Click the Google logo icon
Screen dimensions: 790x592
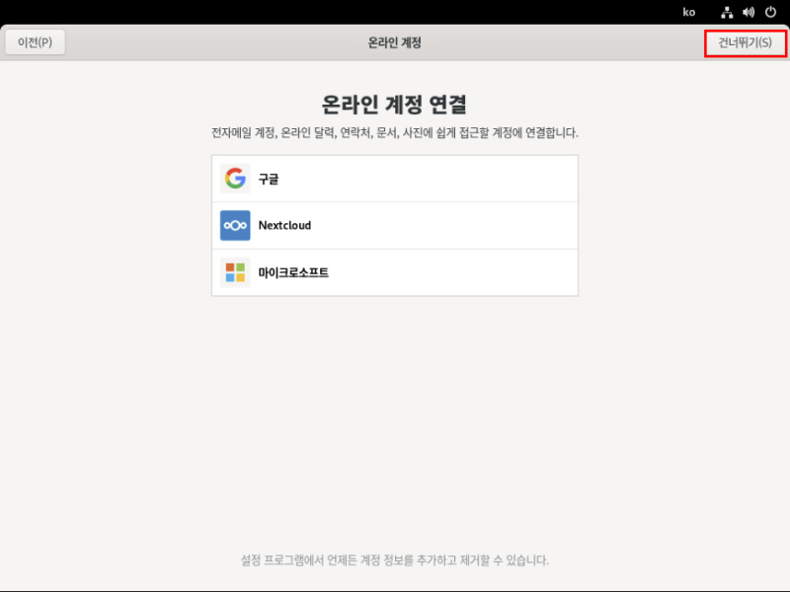[235, 179]
